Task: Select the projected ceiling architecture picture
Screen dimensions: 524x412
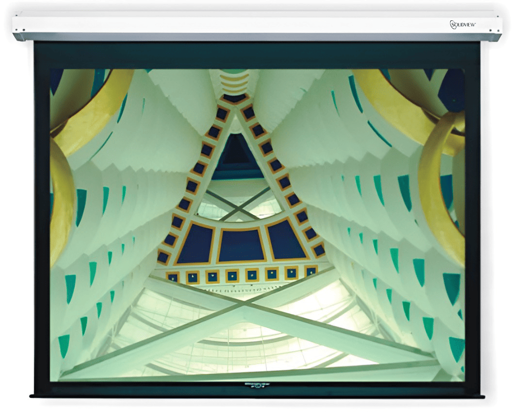Action: (x=257, y=225)
